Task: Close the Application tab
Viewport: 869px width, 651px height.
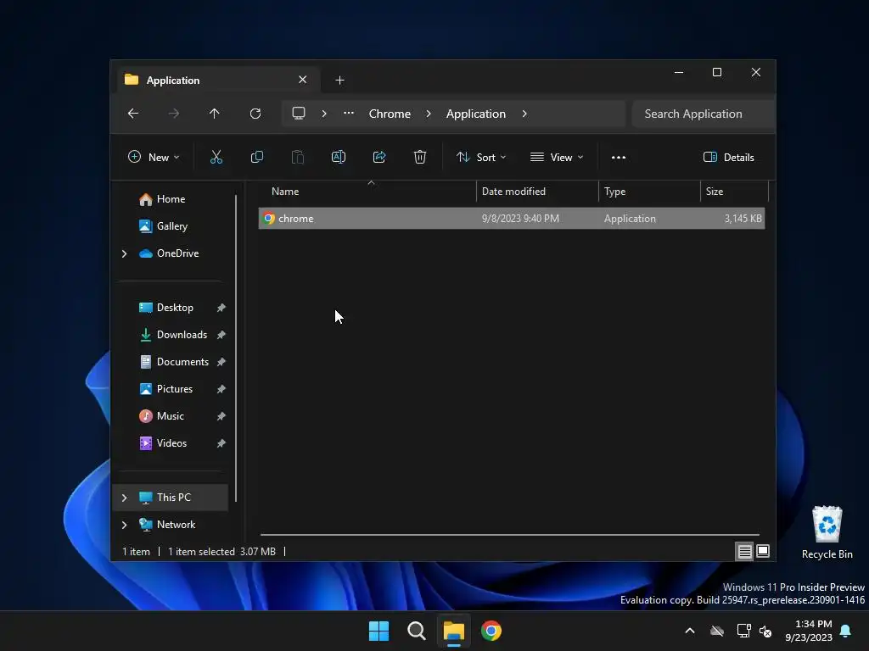Action: point(303,80)
